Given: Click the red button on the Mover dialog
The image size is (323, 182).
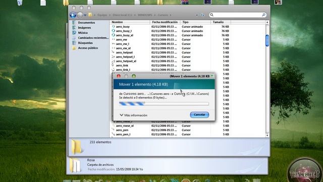Looking at the screenshot, I should 119,76.
